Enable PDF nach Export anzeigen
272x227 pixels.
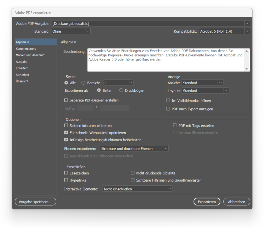click(168, 109)
